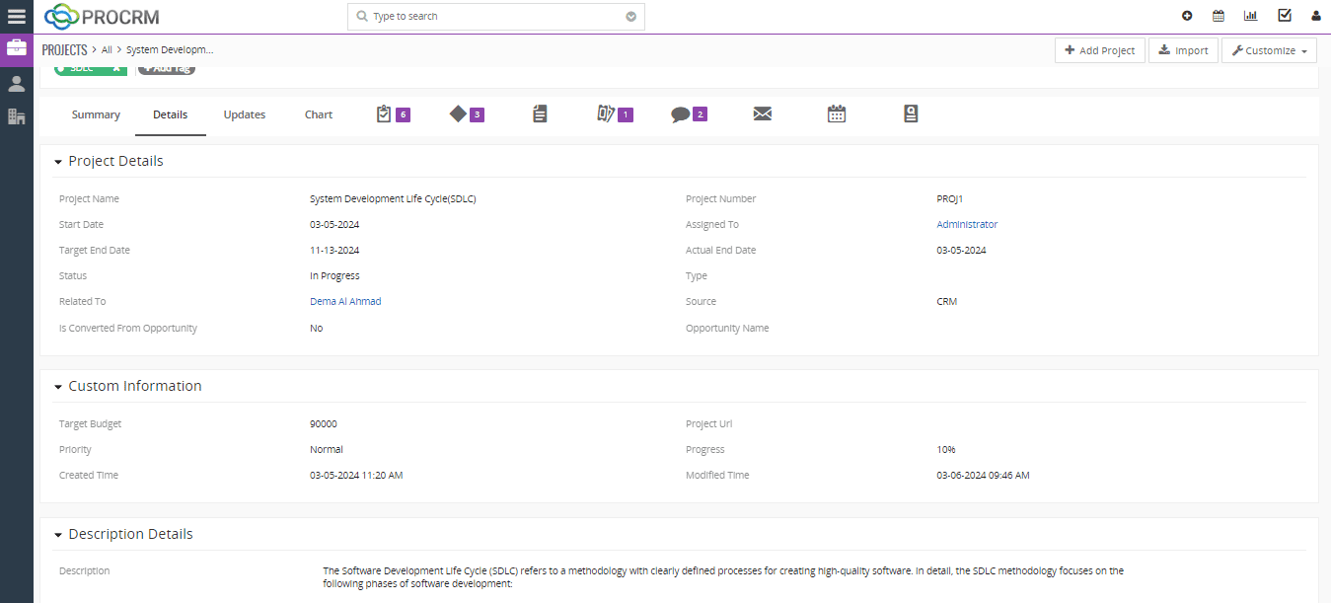Open comments tab with badge 2

pos(689,114)
